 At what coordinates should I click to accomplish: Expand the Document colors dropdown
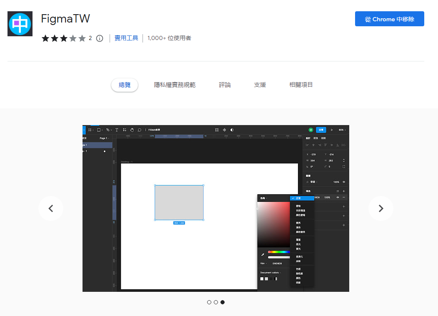click(x=270, y=273)
